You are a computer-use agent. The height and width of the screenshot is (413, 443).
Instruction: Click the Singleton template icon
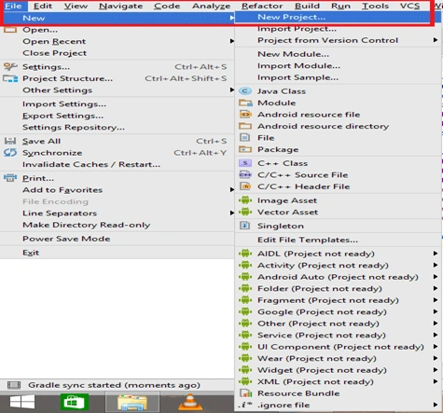click(x=245, y=226)
